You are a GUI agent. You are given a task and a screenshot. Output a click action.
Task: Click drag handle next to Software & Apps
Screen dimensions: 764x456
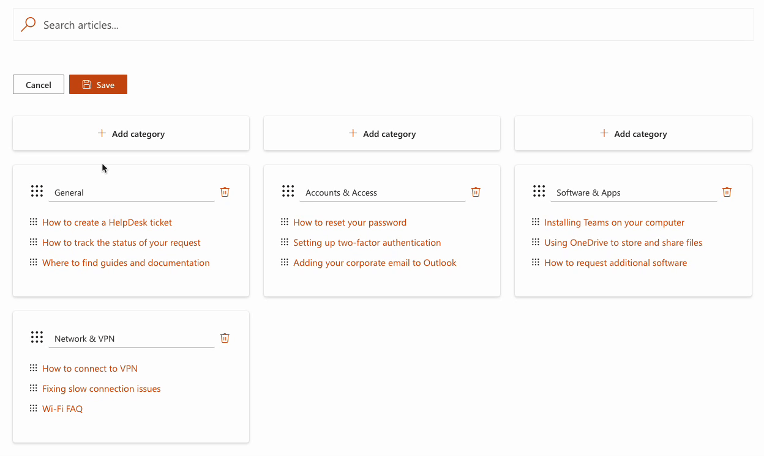click(x=539, y=191)
